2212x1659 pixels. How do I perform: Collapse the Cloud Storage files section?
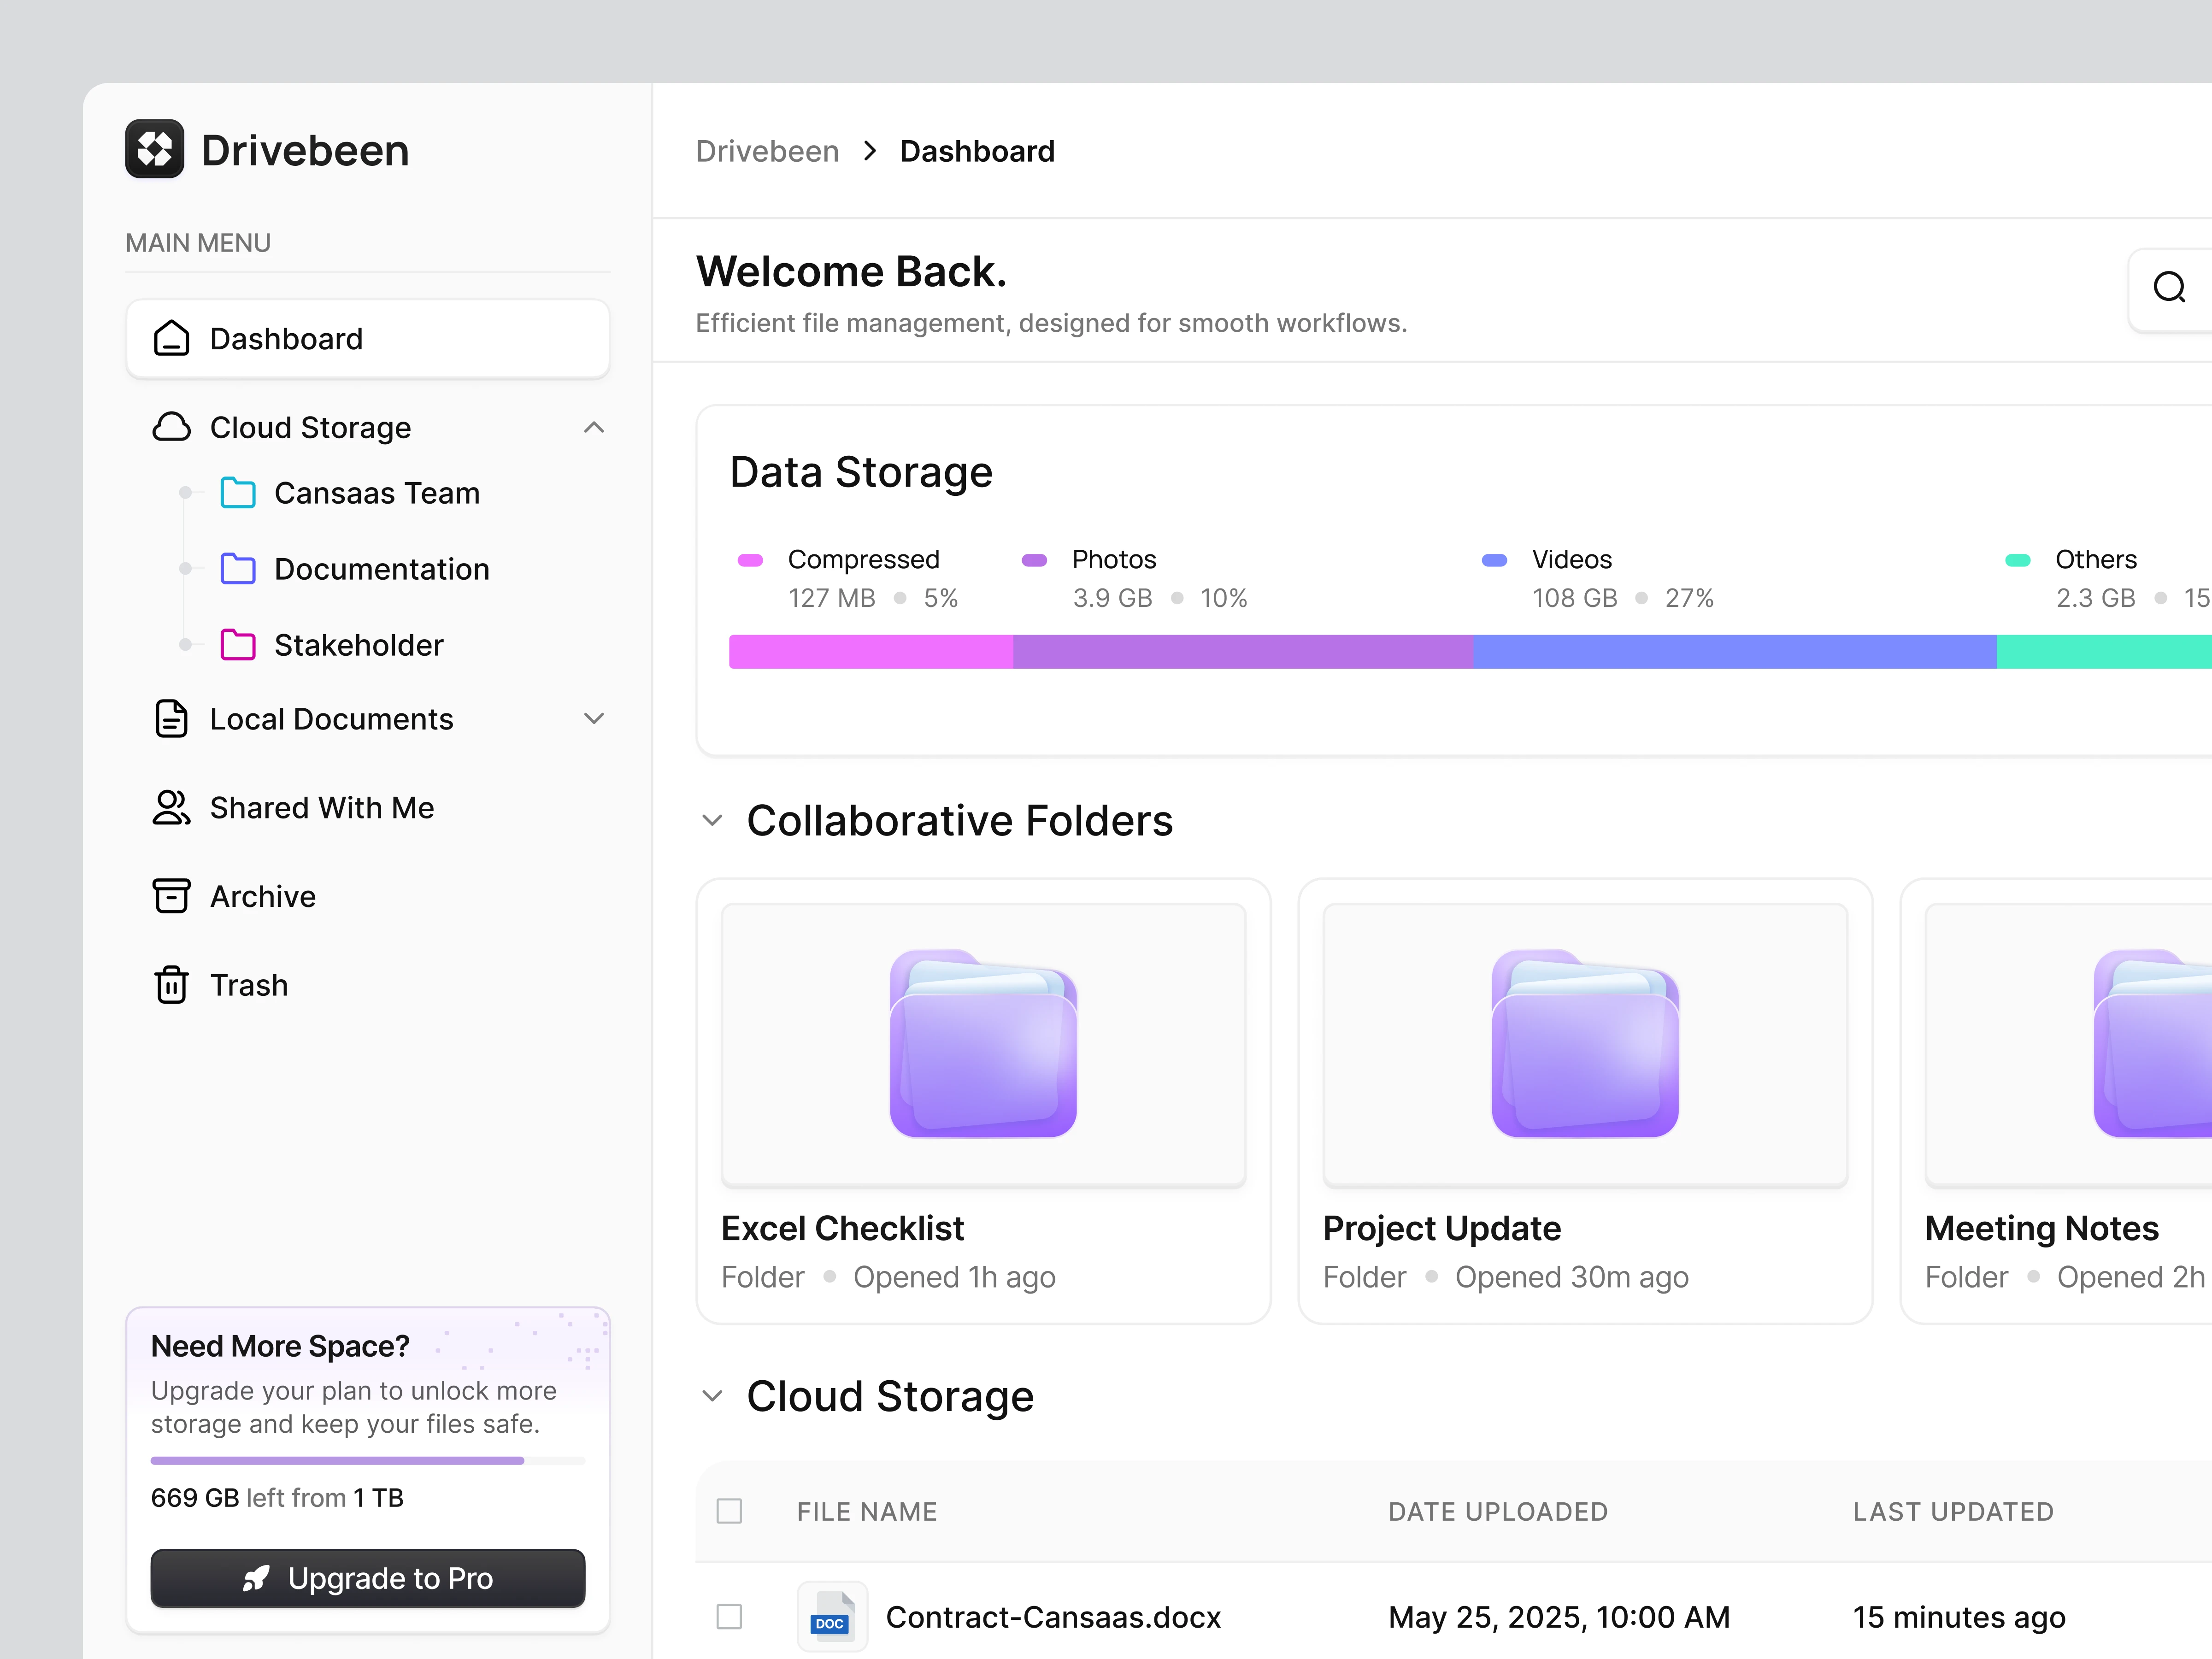712,1396
